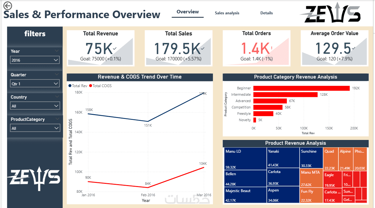375x208 pixels.
Task: Select the Freestyle revenue bar
Action: tap(263, 114)
